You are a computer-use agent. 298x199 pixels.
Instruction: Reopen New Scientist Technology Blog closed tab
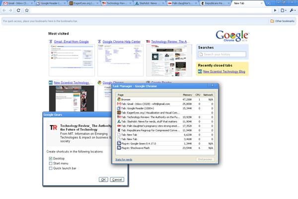pyautogui.click(x=224, y=72)
